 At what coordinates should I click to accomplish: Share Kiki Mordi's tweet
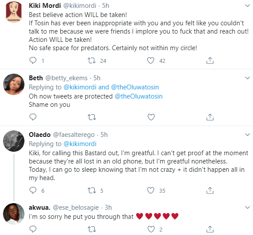(x=210, y=60)
